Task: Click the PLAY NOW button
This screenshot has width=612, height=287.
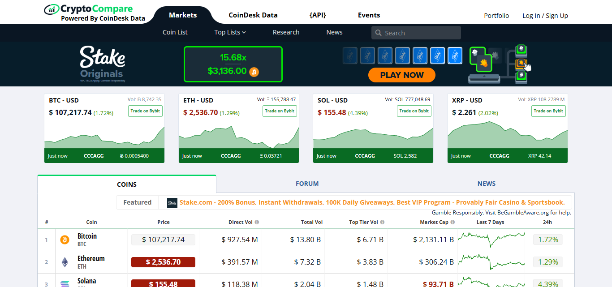Action: point(402,75)
